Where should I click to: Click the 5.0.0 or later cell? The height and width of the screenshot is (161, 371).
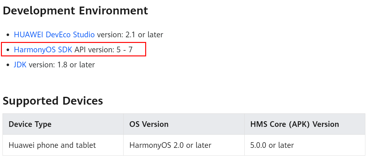coord(272,145)
